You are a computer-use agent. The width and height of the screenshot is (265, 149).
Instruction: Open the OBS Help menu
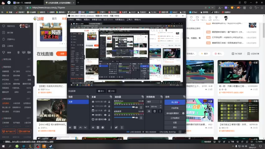(x=137, y=20)
